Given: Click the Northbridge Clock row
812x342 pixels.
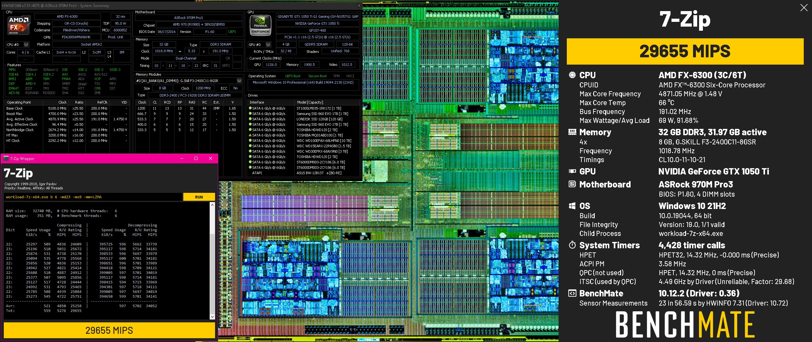Looking at the screenshot, I should pyautogui.click(x=67, y=130).
